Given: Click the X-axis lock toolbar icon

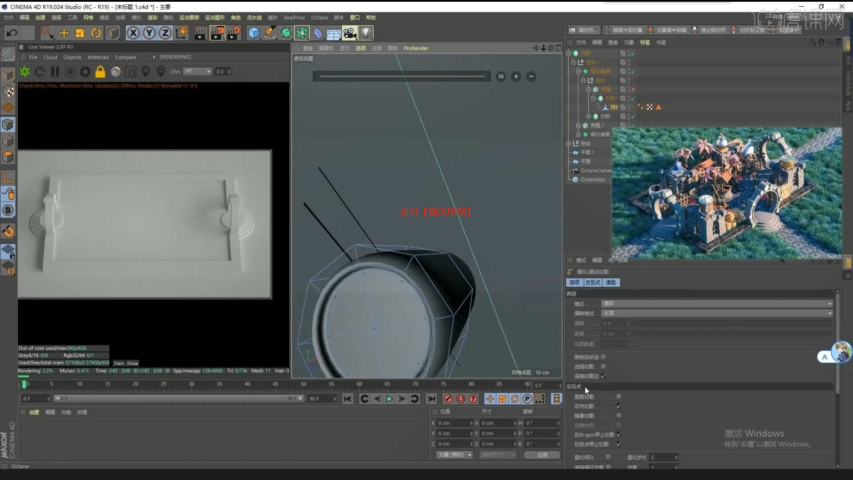Looking at the screenshot, I should click(133, 32).
